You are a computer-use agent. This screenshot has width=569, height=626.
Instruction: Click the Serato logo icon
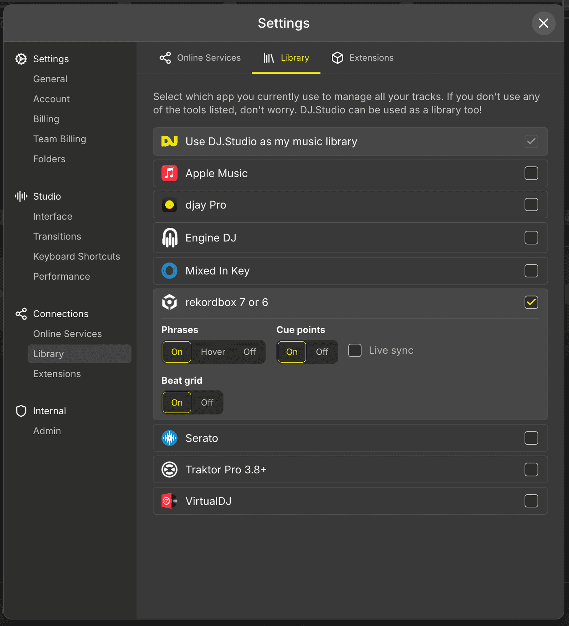coord(170,438)
